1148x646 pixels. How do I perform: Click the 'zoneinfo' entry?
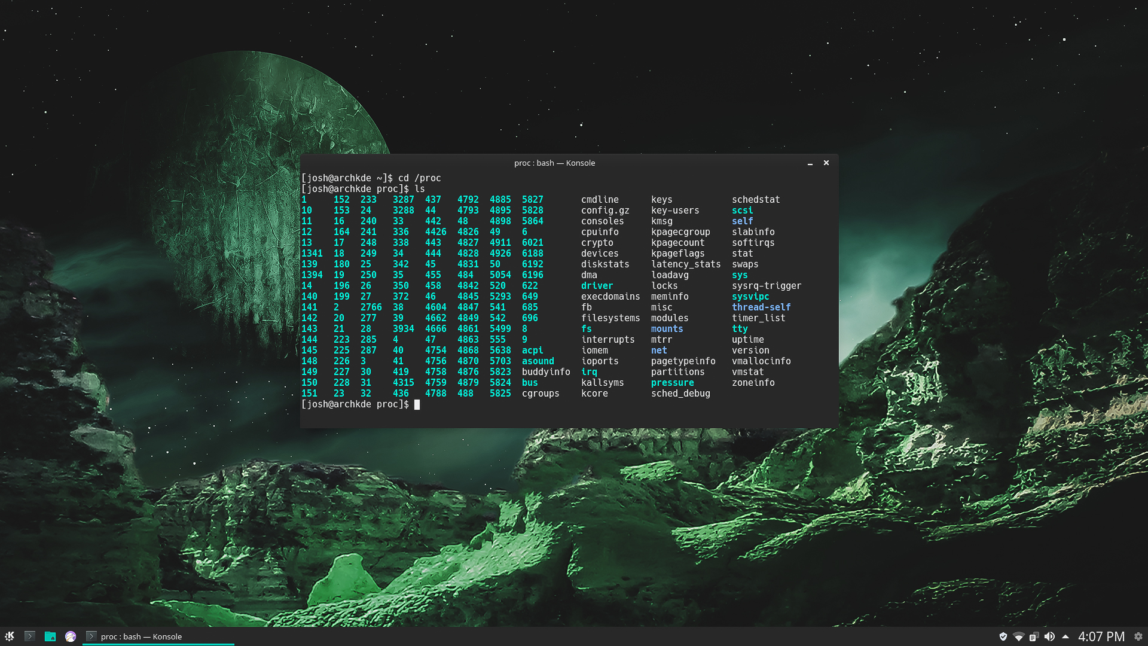[x=753, y=383]
